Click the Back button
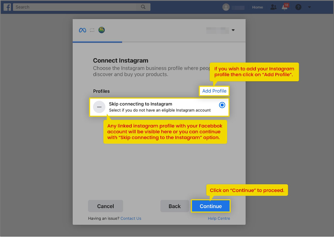The height and width of the screenshot is (237, 334). [x=174, y=206]
